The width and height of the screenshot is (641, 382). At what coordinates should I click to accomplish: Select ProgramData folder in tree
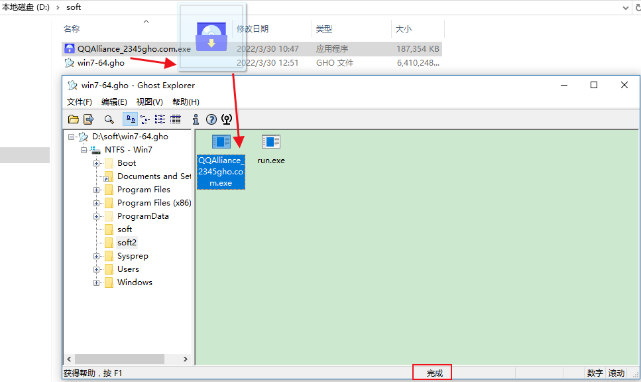coord(143,216)
